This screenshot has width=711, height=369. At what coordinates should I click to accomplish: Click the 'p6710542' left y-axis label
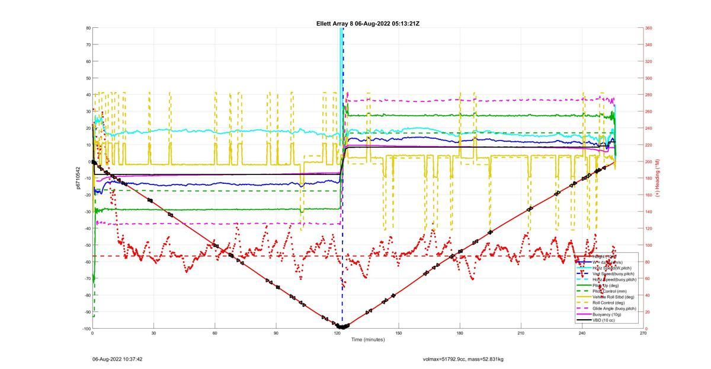pos(77,178)
